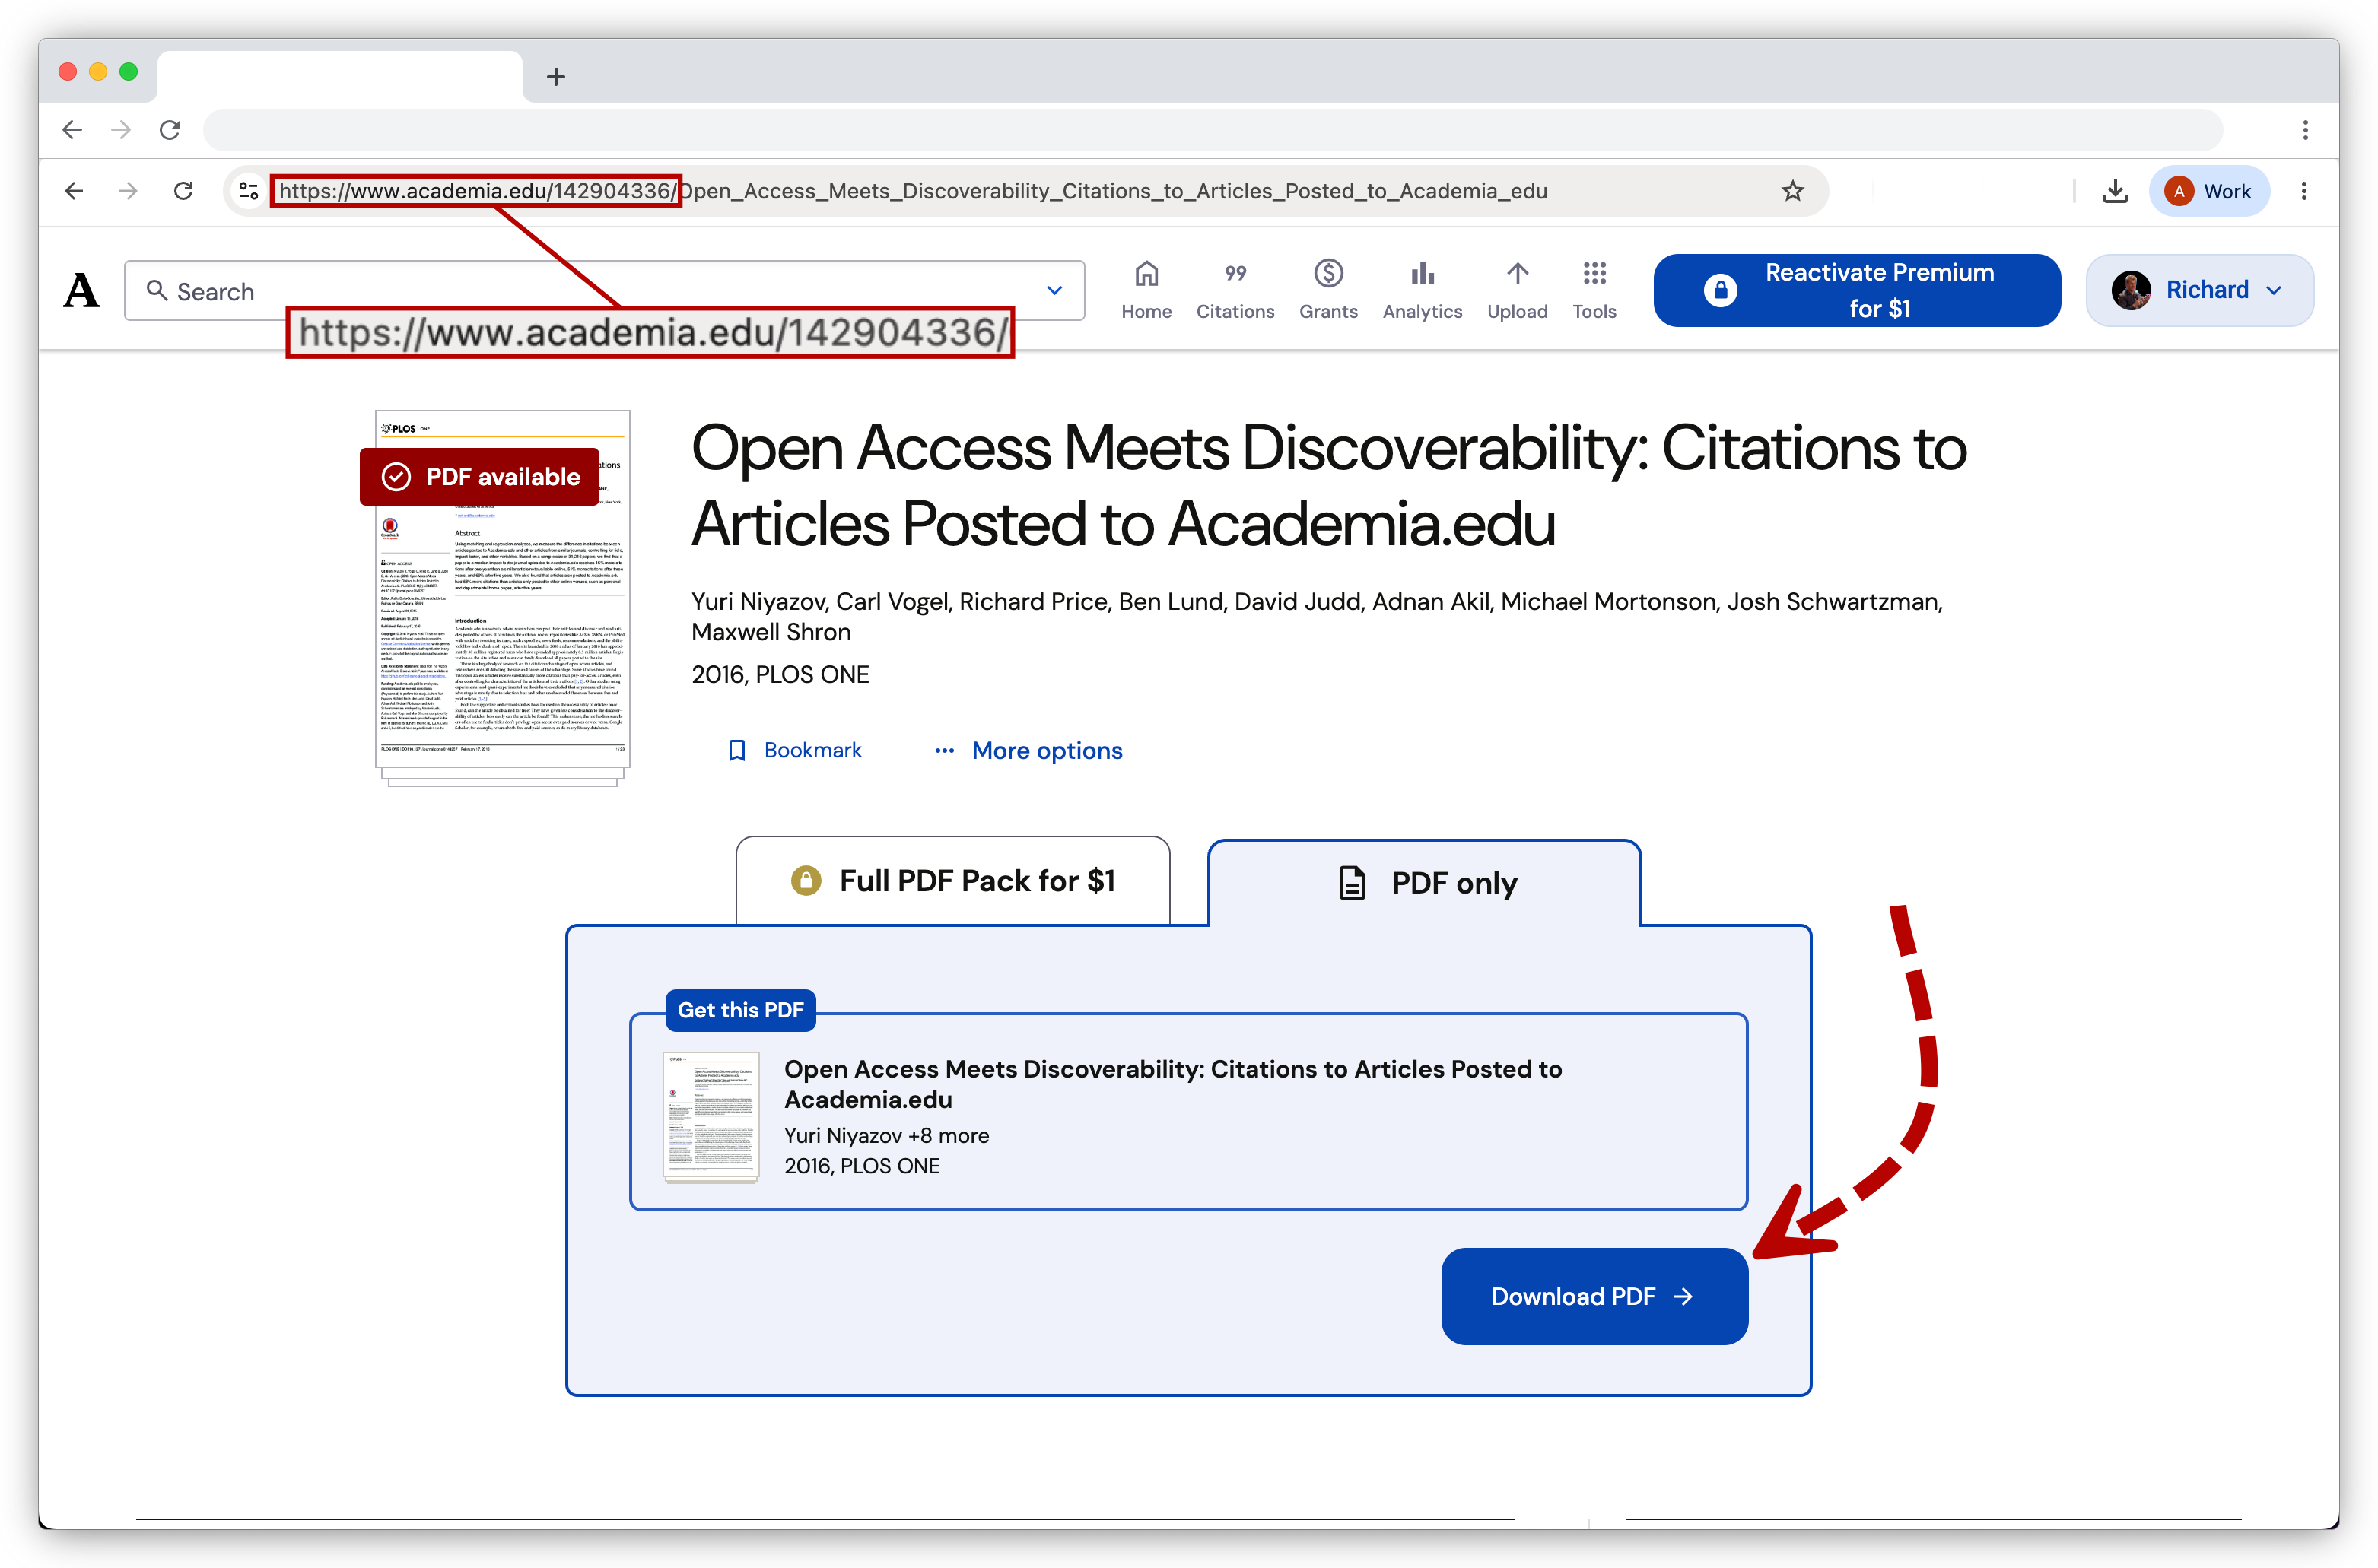Open outer browser three-dot menu
2378x1568 pixels.
click(x=2305, y=130)
